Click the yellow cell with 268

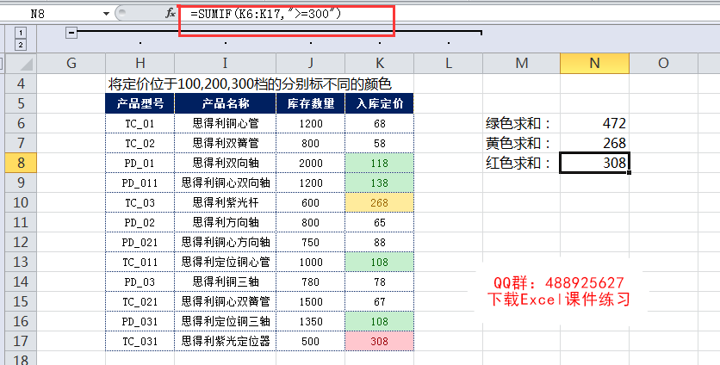tap(379, 202)
